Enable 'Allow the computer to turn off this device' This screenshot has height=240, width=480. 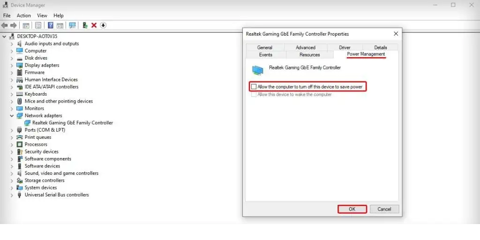click(254, 87)
